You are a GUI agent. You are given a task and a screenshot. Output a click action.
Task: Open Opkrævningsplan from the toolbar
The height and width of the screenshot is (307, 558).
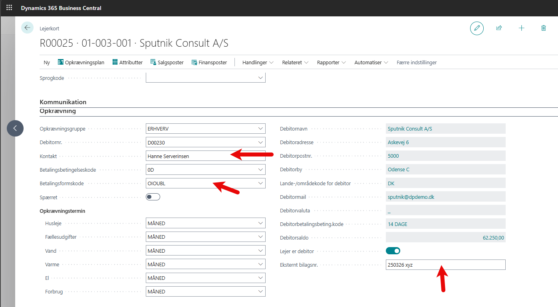pyautogui.click(x=81, y=62)
